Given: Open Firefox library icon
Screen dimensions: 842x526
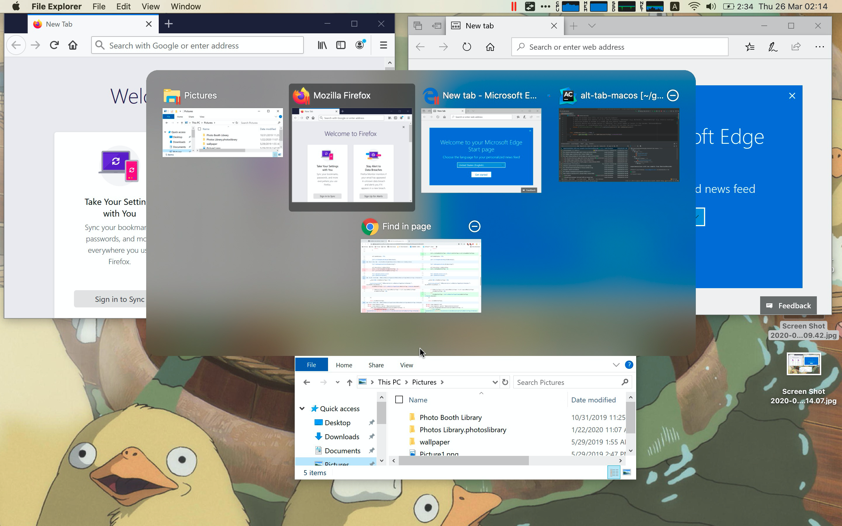Looking at the screenshot, I should click(322, 45).
